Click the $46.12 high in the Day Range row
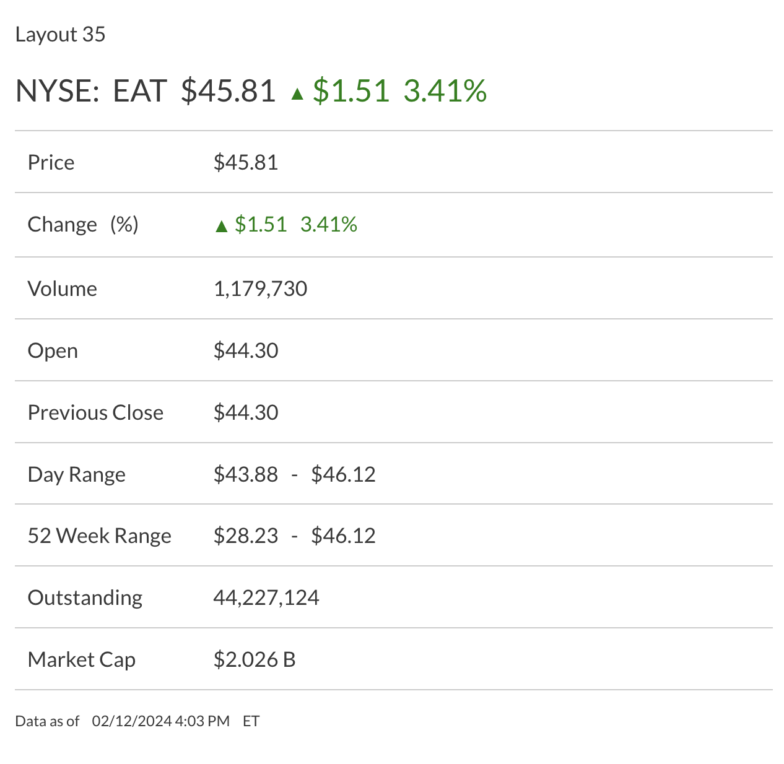Screen dimensions: 784x764 (343, 474)
